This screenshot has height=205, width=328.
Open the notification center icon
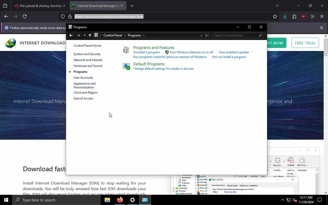coord(320,200)
